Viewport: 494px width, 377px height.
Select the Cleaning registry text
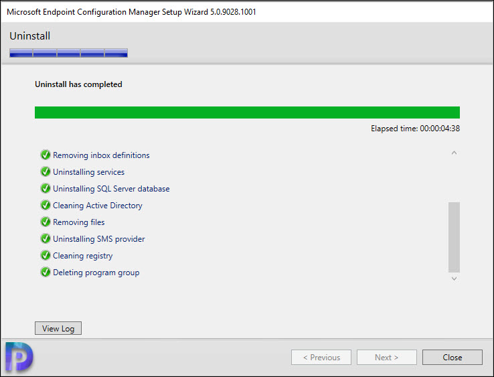[82, 256]
